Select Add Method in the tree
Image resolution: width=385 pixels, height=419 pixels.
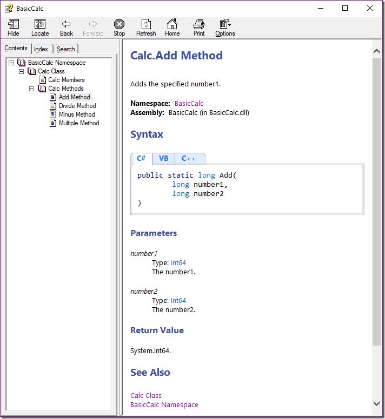(x=75, y=97)
